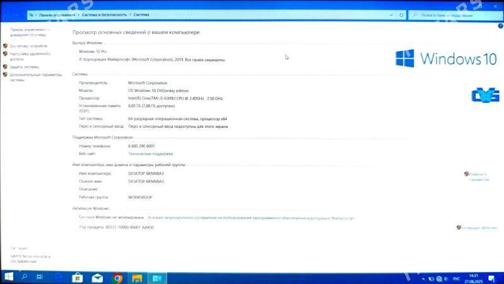This screenshot has width=504, height=284.
Task: Launch Microsoft Edge from taskbar
Action: pos(59,277)
